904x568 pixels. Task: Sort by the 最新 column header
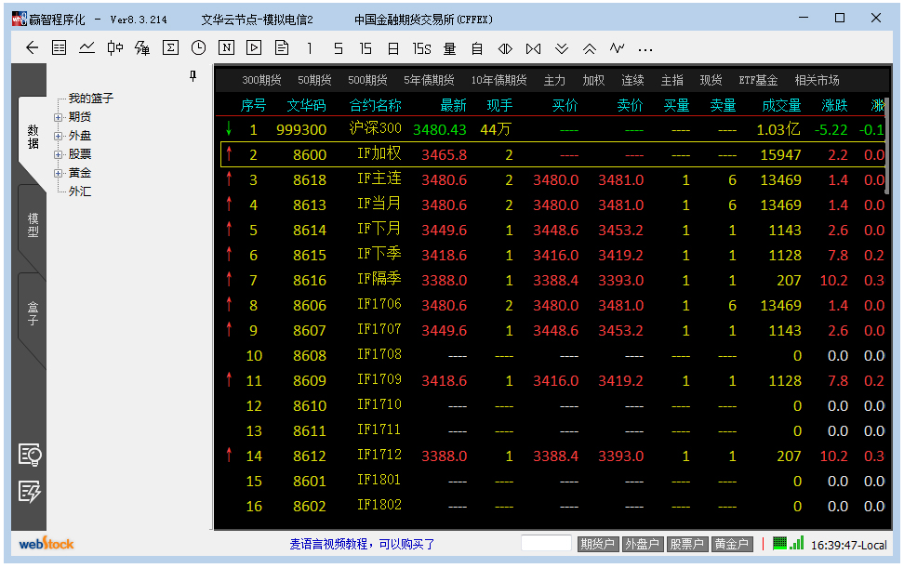pyautogui.click(x=453, y=105)
